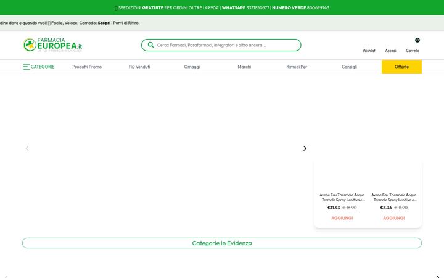This screenshot has height=278, width=444.
Task: Open the Omaggi menu item
Action: coord(192,67)
